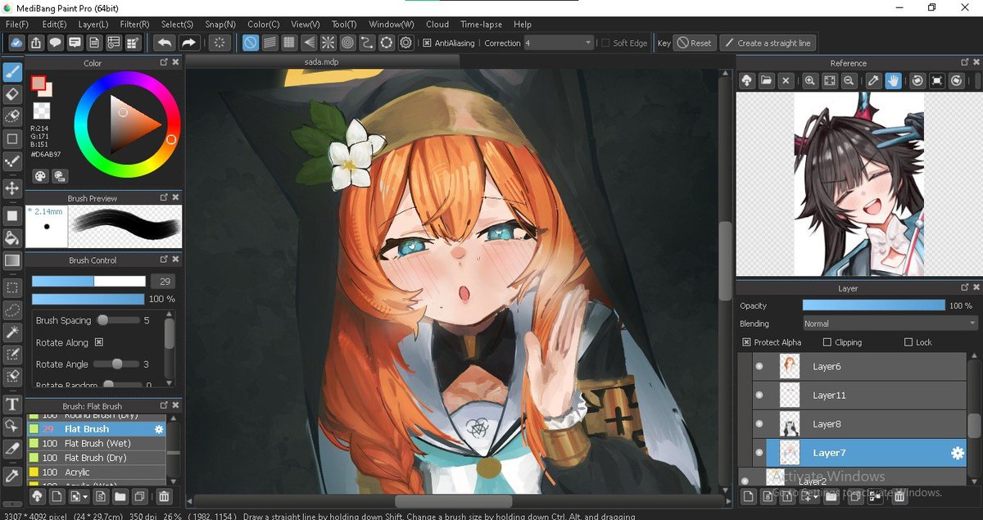Toggle the AntiAliasing checkbox

click(428, 43)
